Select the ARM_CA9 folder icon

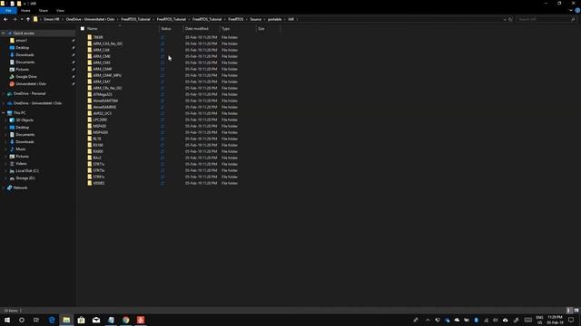[89, 50]
